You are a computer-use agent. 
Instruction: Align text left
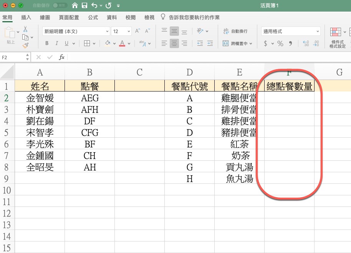click(x=164, y=43)
